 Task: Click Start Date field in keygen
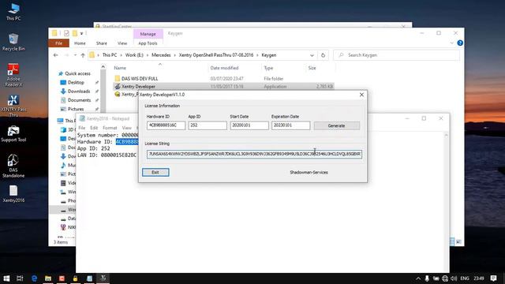(x=249, y=125)
